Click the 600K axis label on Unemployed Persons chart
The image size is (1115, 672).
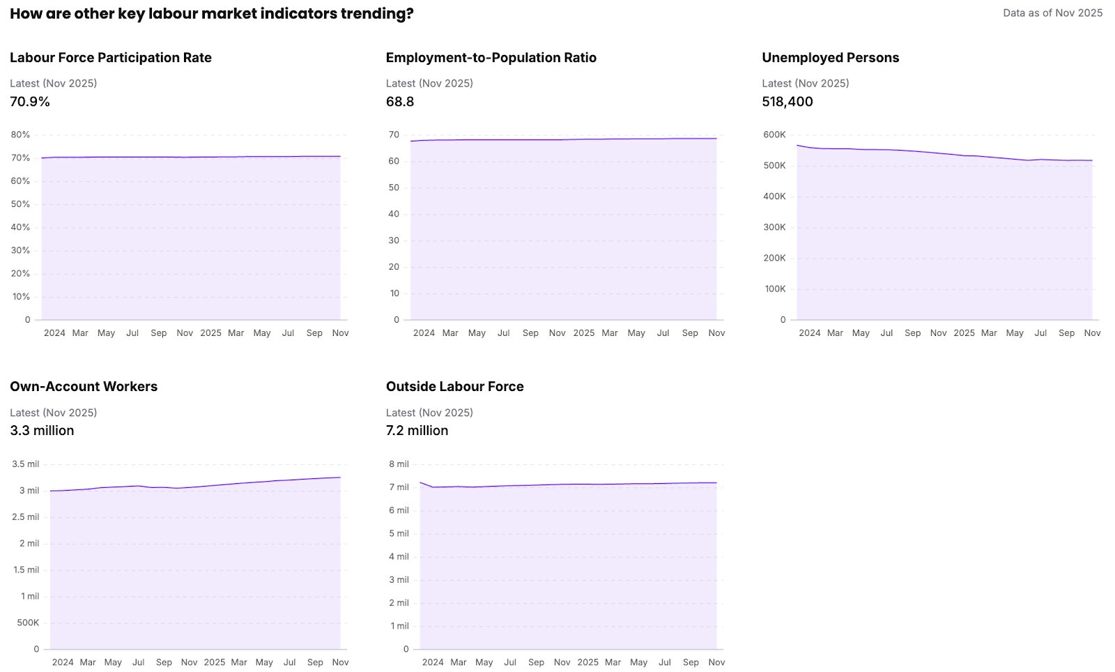pos(774,135)
